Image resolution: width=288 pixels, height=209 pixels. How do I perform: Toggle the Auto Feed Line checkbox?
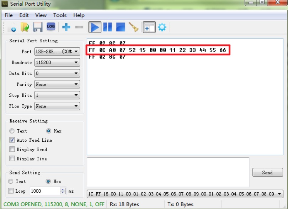[12, 140]
